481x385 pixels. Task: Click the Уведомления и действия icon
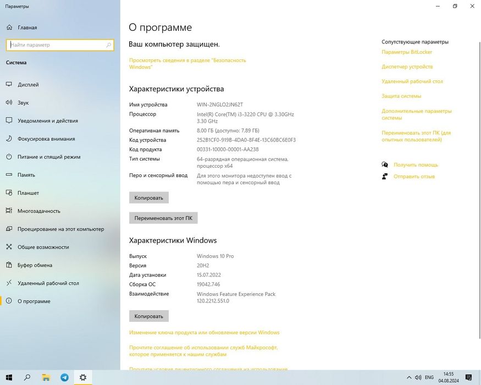pos(9,120)
